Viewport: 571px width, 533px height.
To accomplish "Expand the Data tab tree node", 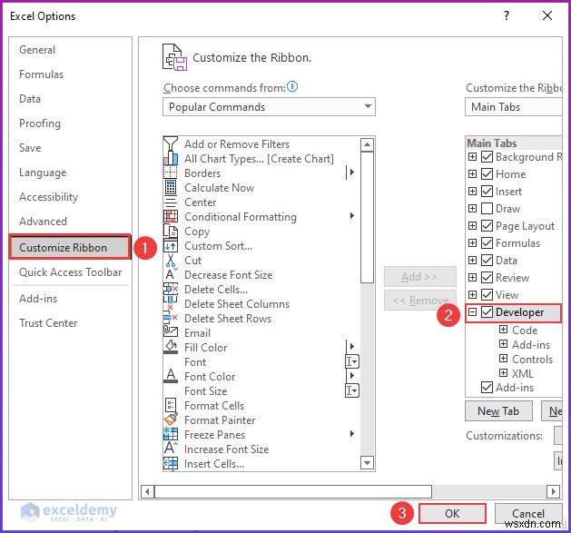I will click(472, 260).
